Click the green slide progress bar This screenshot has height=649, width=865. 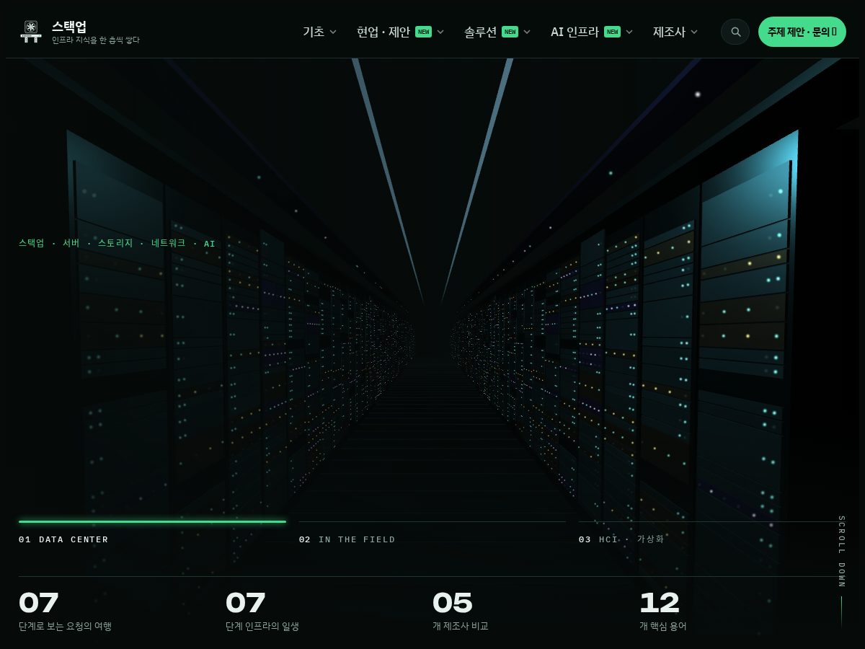click(x=152, y=521)
